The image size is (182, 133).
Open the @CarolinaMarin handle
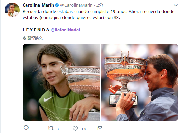coord(76,5)
